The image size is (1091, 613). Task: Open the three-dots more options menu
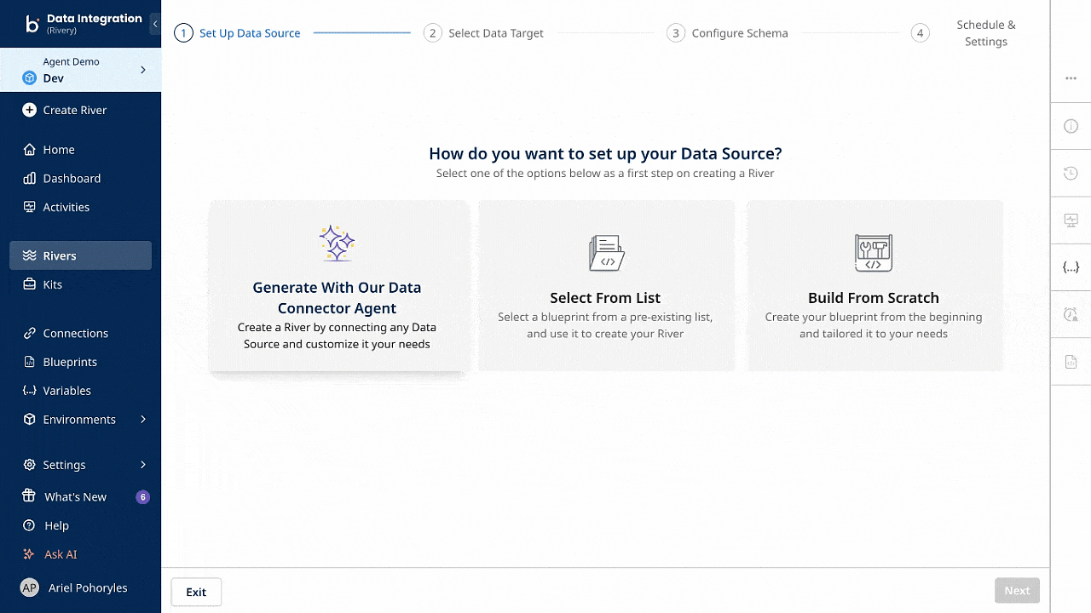(1071, 78)
